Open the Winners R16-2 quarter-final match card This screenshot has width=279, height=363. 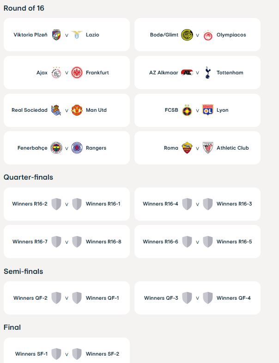[67, 204]
